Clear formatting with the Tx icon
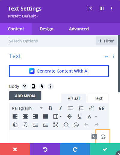This screenshot has height=155, width=120. (x=25, y=125)
